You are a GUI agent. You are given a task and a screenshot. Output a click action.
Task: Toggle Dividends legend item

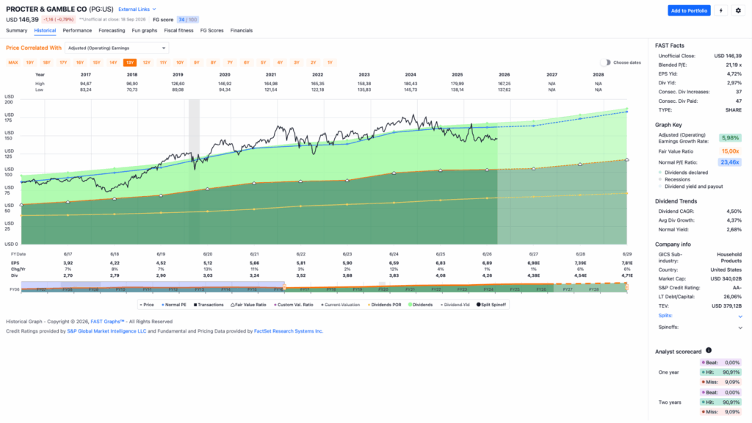click(x=421, y=305)
